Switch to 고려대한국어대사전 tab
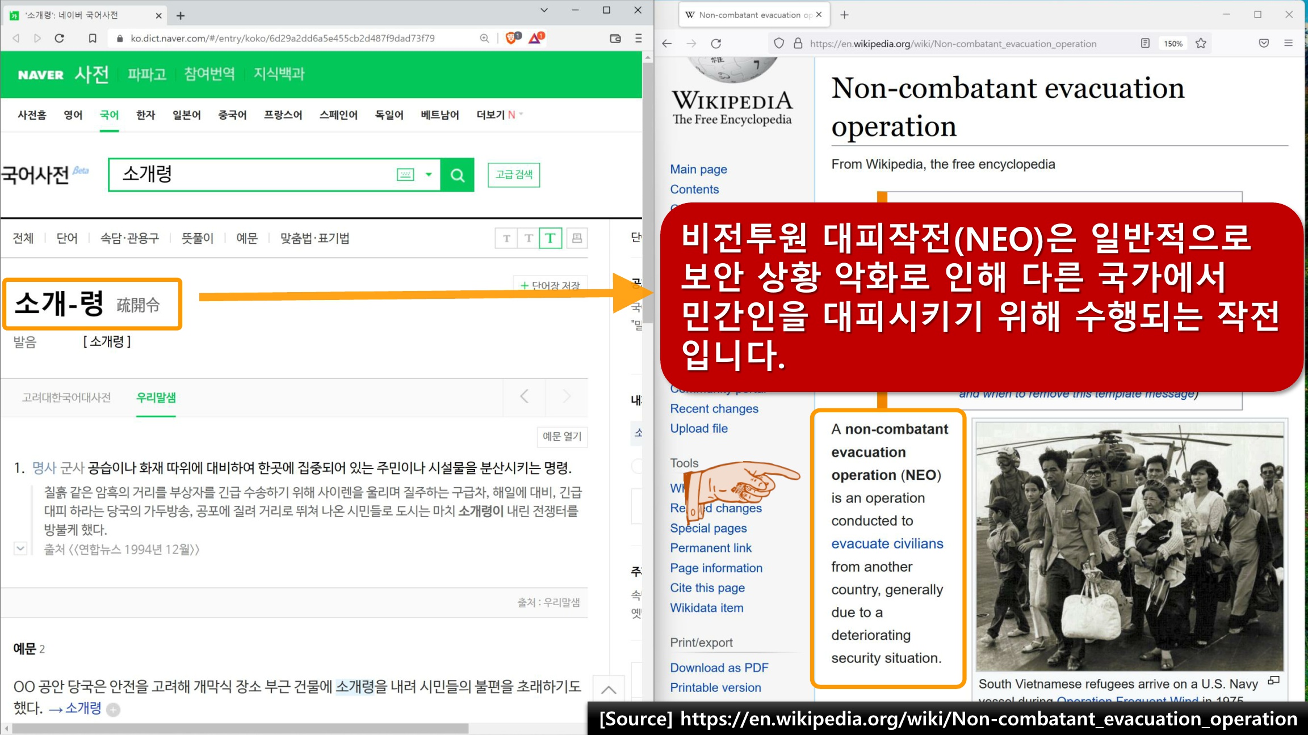The width and height of the screenshot is (1308, 735). pyautogui.click(x=66, y=398)
